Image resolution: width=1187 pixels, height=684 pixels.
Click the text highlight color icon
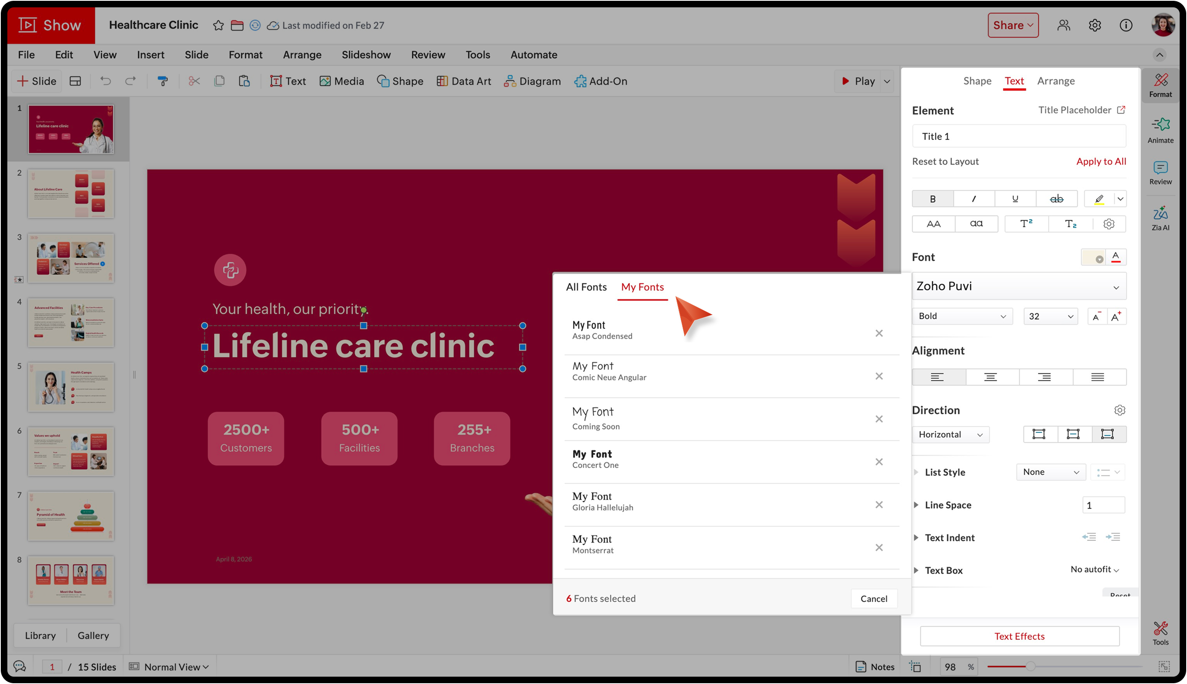1099,199
